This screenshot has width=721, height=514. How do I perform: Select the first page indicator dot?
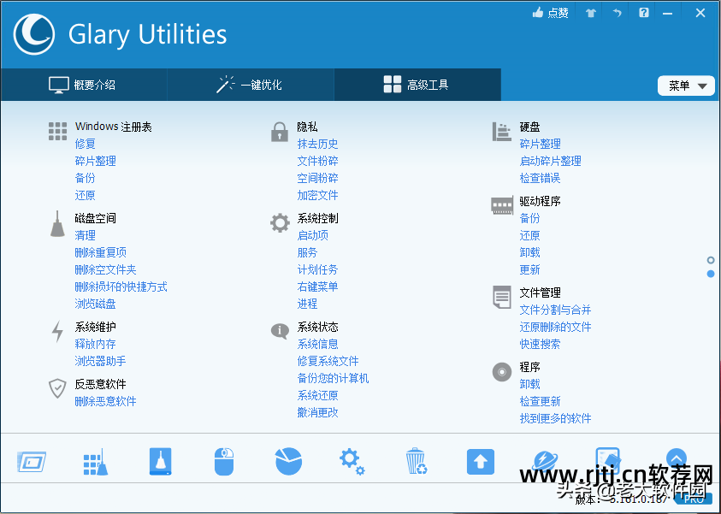tap(711, 260)
